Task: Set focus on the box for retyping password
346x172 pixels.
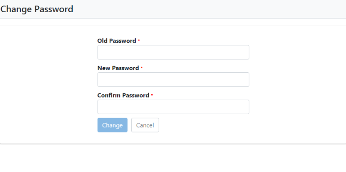Action: click(x=173, y=107)
